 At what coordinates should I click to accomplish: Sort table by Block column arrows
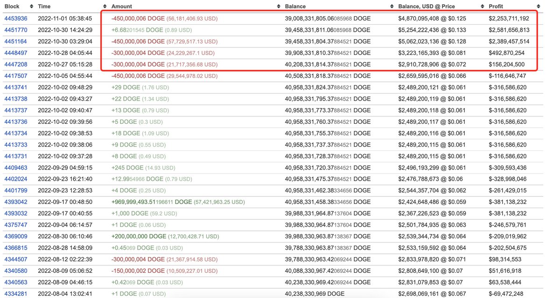[x=31, y=7]
